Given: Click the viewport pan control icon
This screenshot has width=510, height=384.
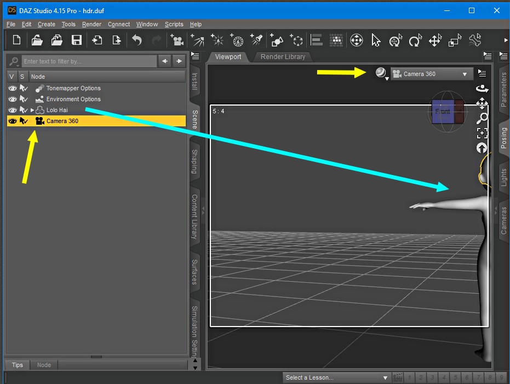Looking at the screenshot, I should tap(482, 103).
